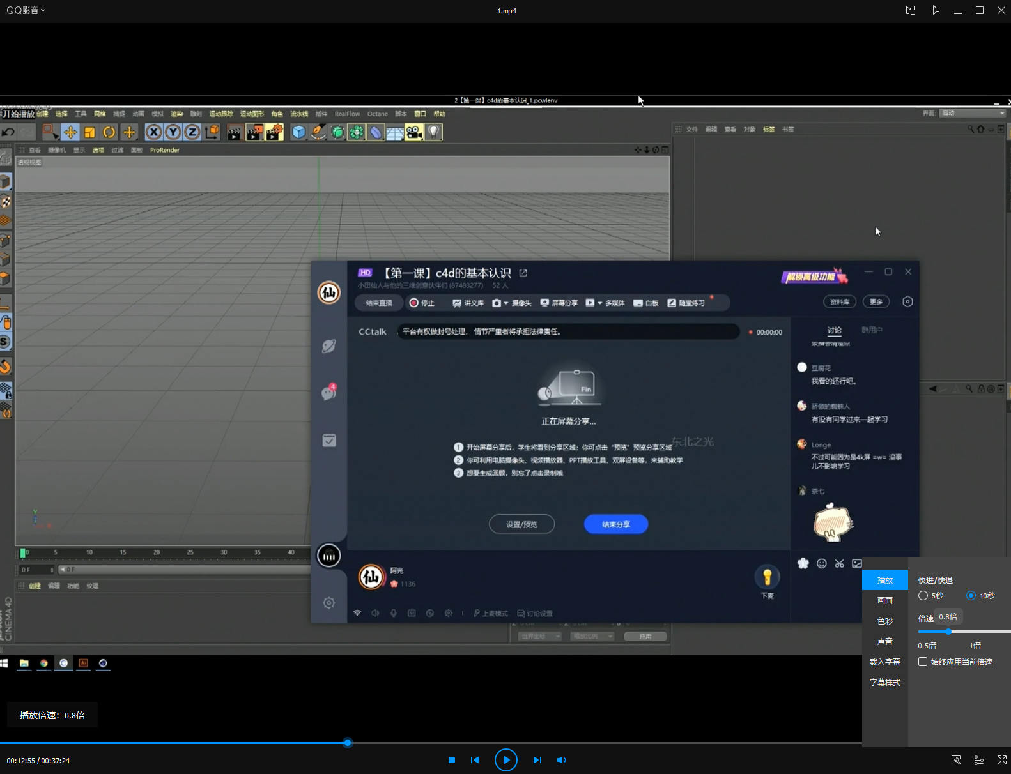Click the 倍速 playback speed slider handle
Image resolution: width=1011 pixels, height=774 pixels.
coord(948,632)
